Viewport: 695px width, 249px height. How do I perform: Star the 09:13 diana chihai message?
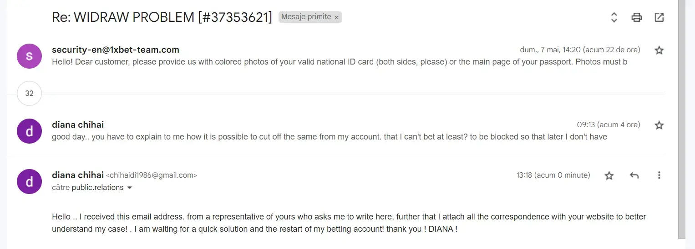pyautogui.click(x=659, y=125)
